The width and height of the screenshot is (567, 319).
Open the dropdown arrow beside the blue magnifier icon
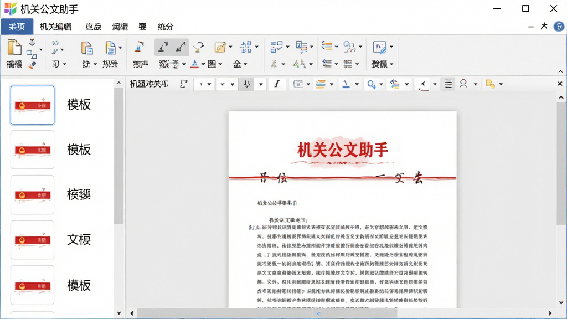pyautogui.click(x=381, y=84)
